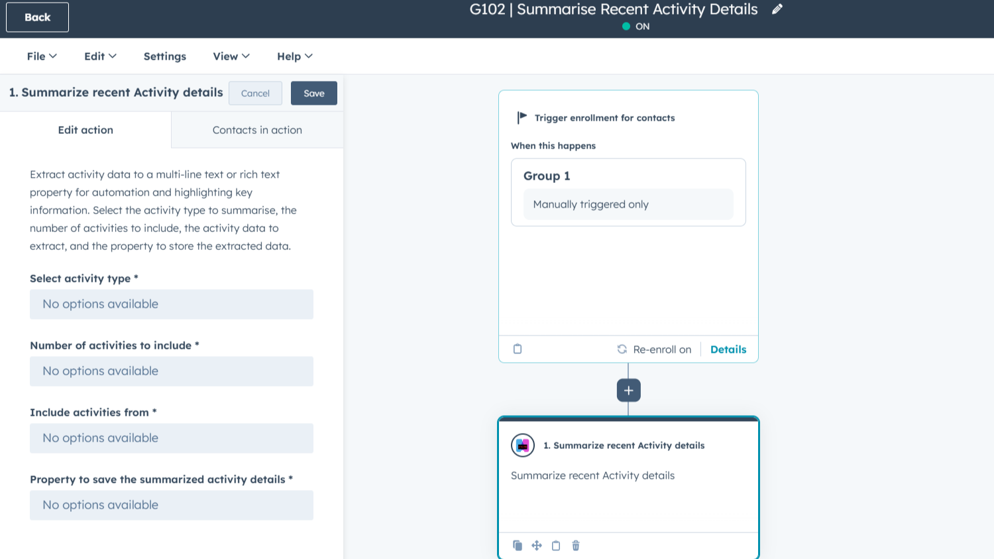
Task: Click the app logo on action card
Action: 523,446
